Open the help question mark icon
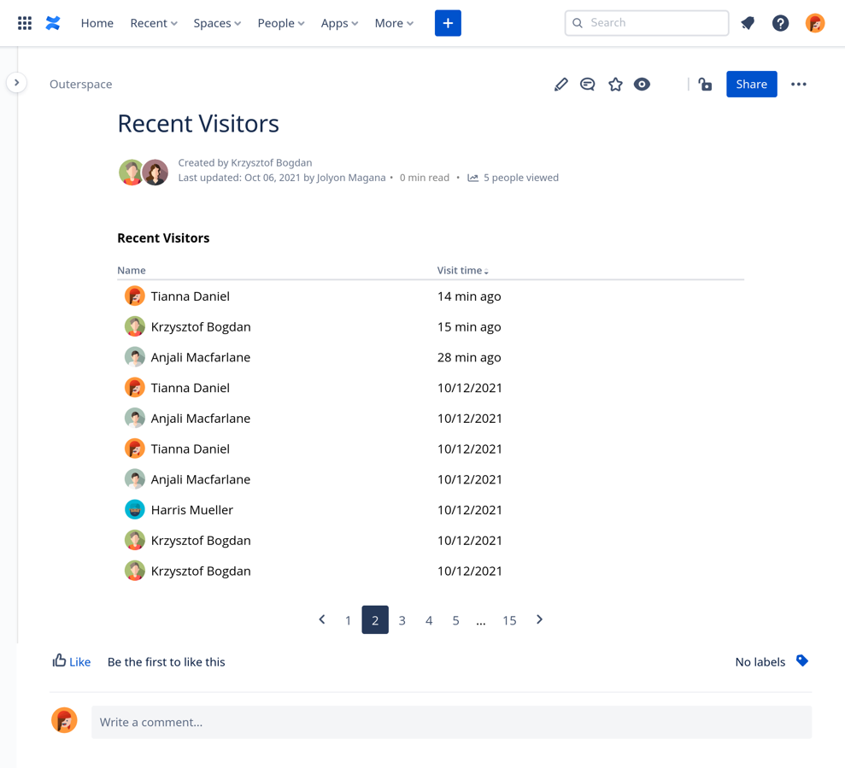 tap(780, 23)
